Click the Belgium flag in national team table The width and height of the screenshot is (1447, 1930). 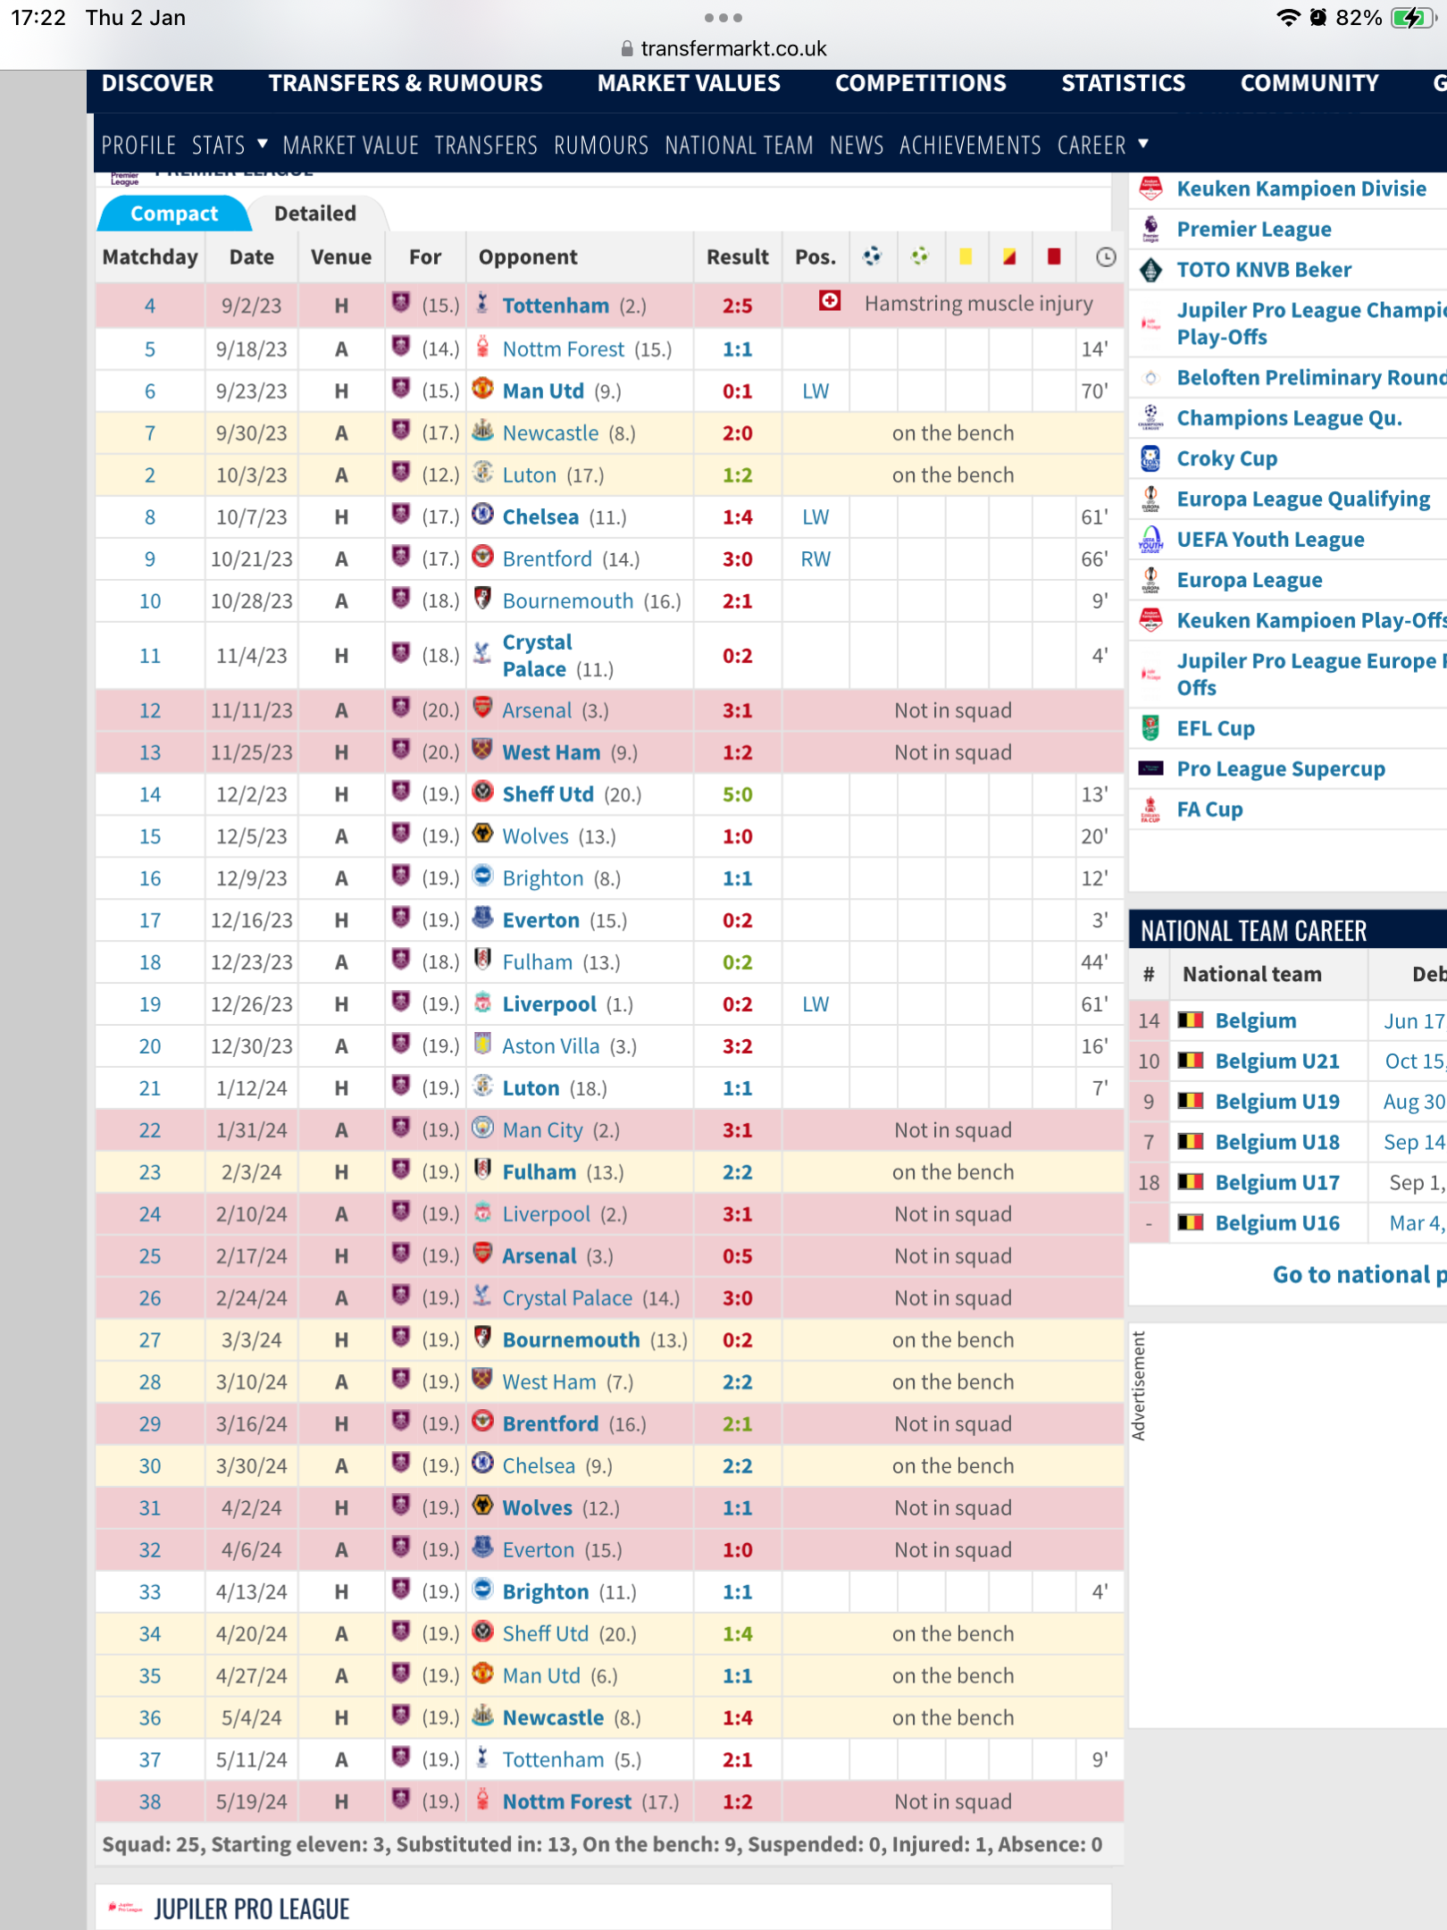coord(1190,1020)
